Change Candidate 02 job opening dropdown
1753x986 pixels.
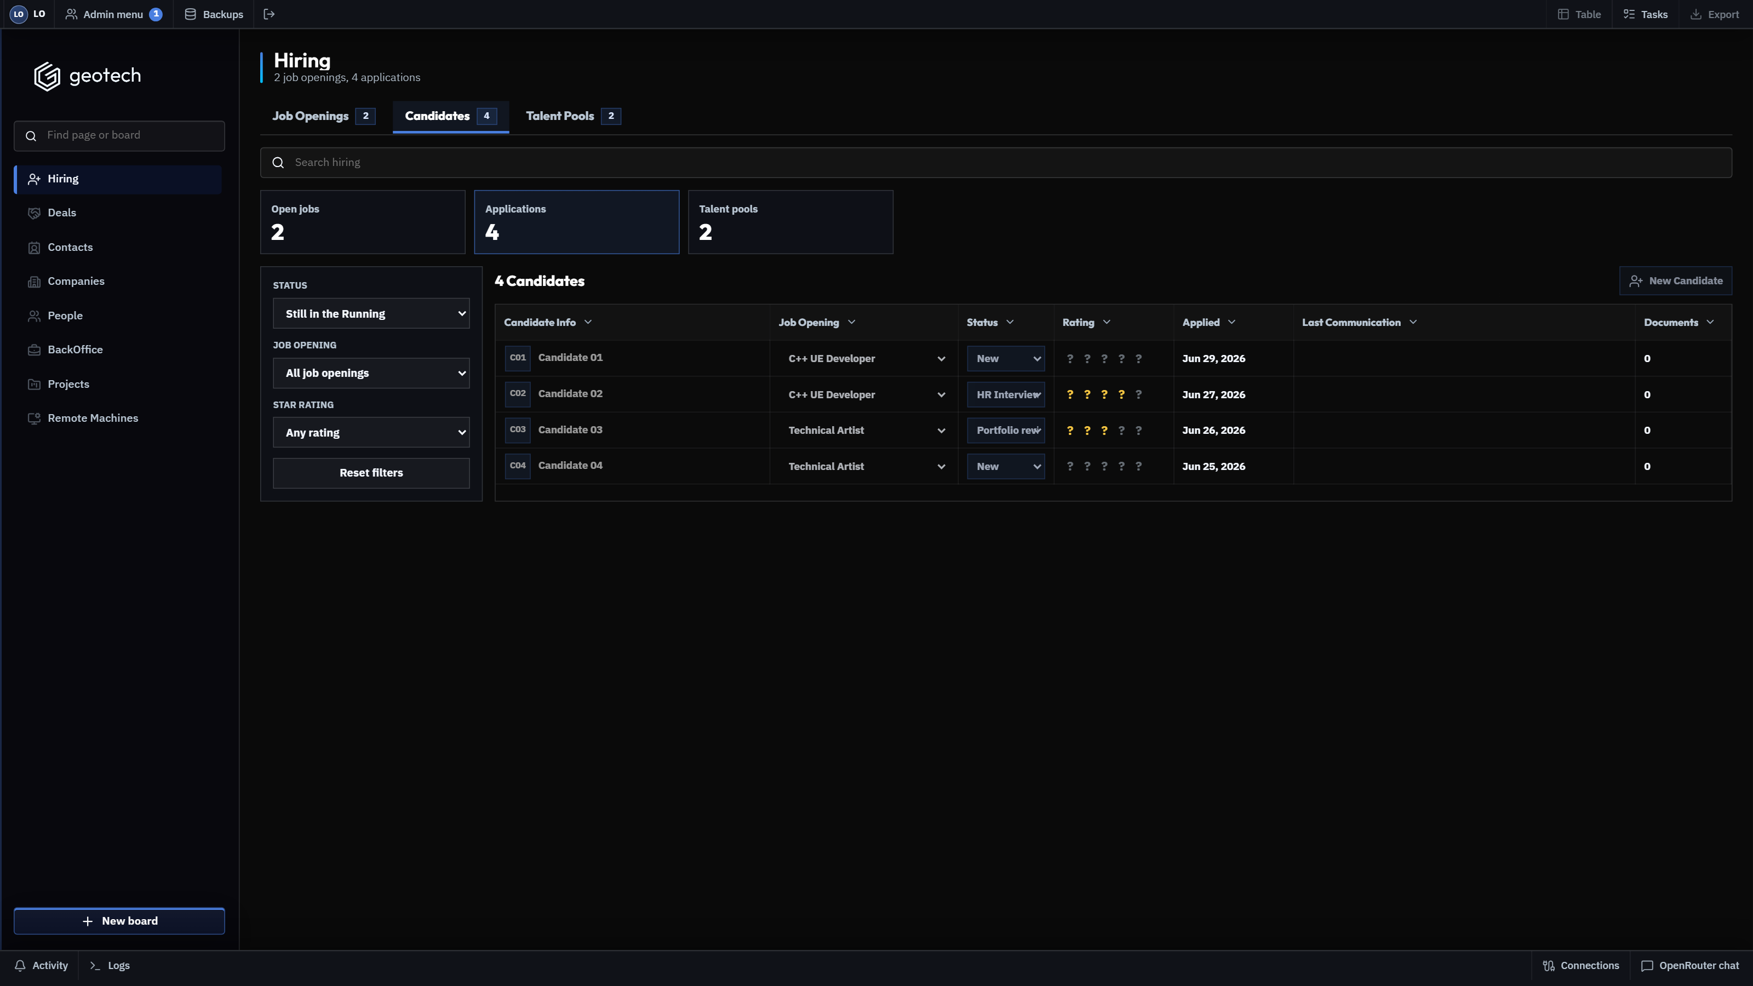click(864, 394)
